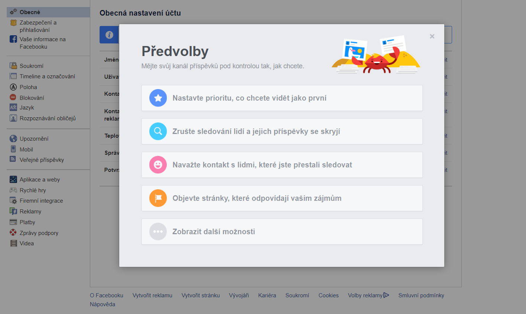Image resolution: width=526 pixels, height=314 pixels.
Task: Select Upozornění in the sidebar
Action: tap(34, 139)
